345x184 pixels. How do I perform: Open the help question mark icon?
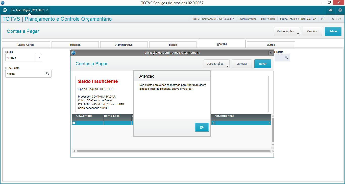pyautogui.click(x=340, y=10)
